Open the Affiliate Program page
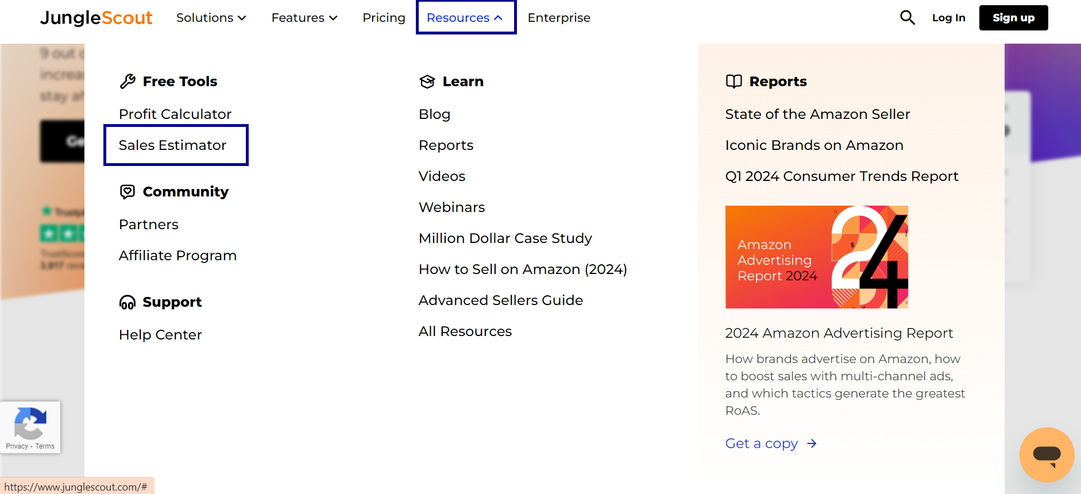 coord(177,256)
